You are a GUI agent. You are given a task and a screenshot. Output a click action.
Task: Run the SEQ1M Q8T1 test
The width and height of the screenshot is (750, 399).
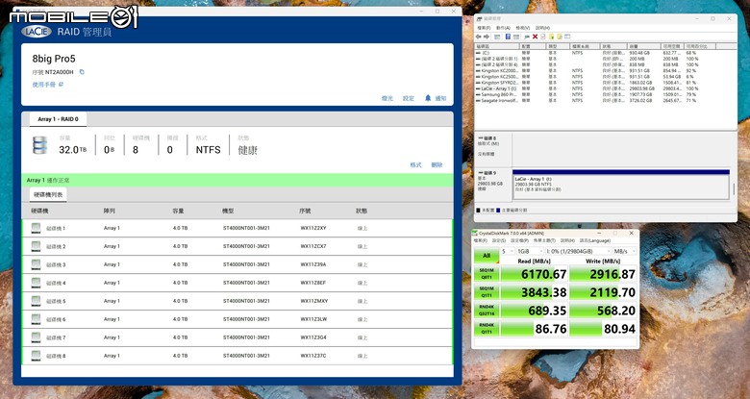click(x=486, y=274)
